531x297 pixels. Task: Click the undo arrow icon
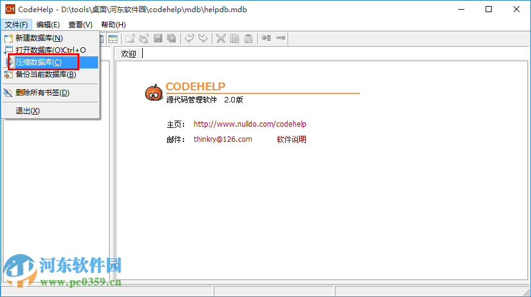(190, 38)
